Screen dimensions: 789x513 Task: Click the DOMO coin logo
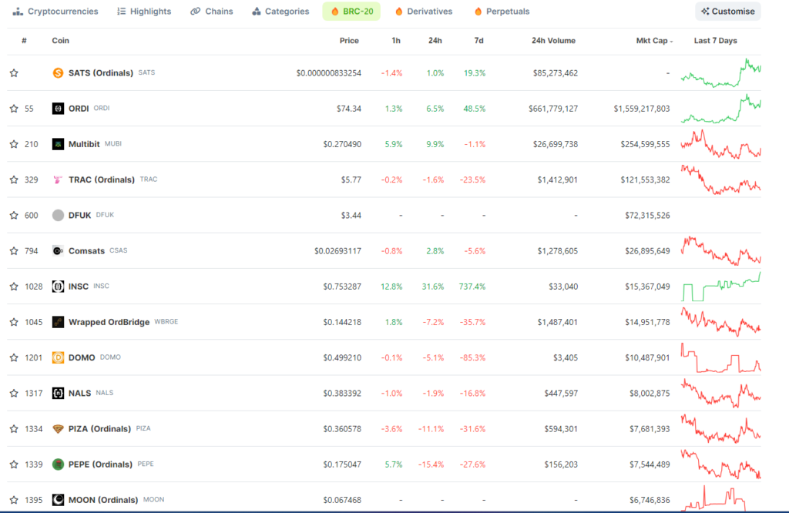[58, 357]
